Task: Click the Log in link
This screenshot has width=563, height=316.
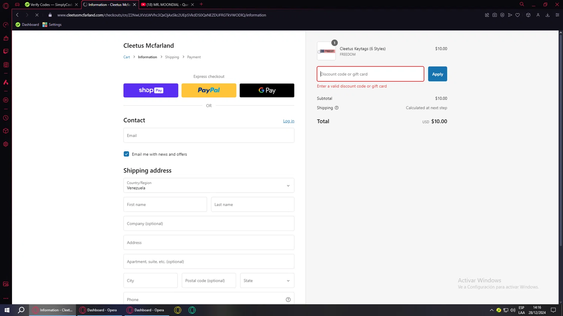Action: (x=289, y=121)
